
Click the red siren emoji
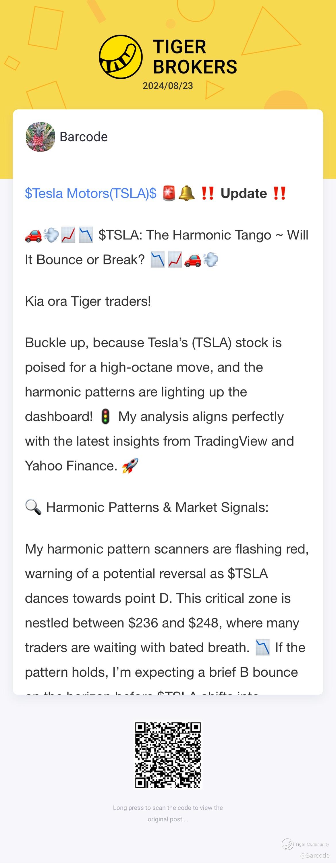(x=169, y=193)
